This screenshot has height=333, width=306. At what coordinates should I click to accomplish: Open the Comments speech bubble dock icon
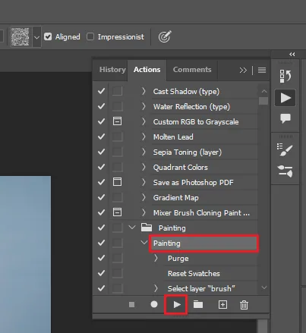coord(285,118)
